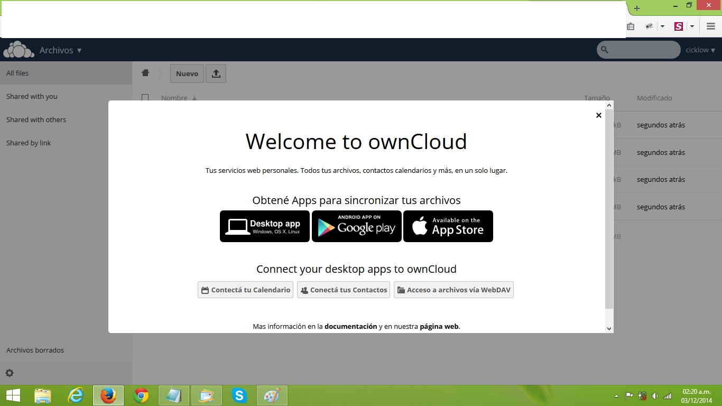This screenshot has width=722, height=406.
Task: Open the Desktop app download badge
Action: pos(265,226)
